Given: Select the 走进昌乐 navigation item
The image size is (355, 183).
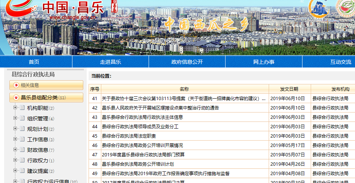Looking at the screenshot, I should [x=110, y=62].
